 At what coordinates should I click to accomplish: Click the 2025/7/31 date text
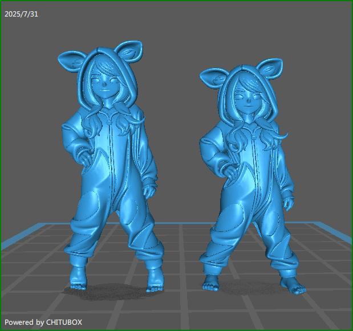(22, 14)
